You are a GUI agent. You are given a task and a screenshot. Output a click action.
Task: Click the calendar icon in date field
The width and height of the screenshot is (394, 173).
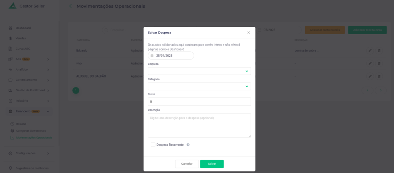[152, 56]
